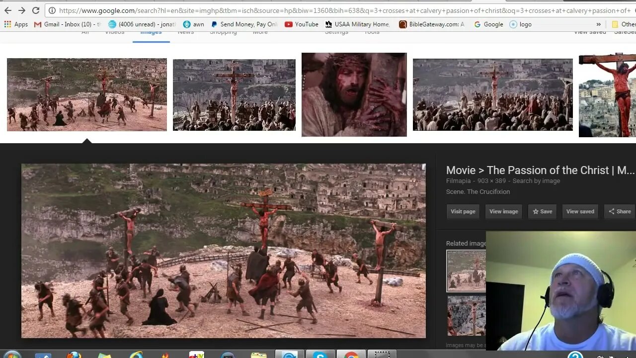
Task: Select the first thumbnail of three crosses on hill
Action: tap(87, 94)
